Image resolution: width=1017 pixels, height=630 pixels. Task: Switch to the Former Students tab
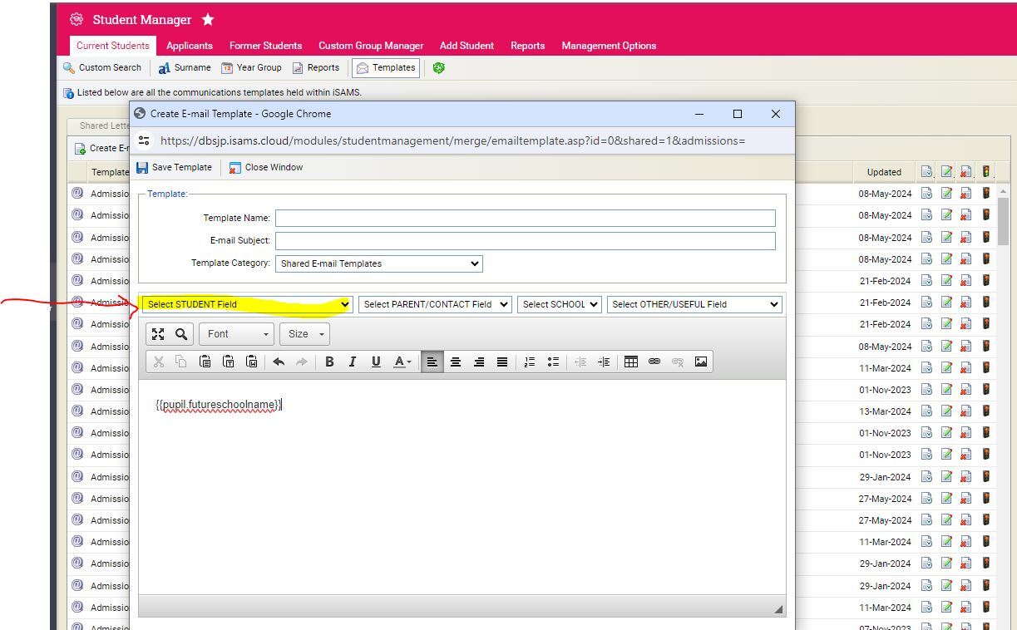pos(265,46)
